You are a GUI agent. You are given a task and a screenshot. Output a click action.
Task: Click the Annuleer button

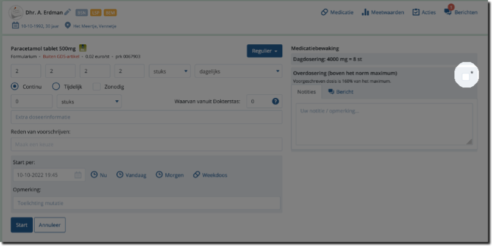pos(49,225)
